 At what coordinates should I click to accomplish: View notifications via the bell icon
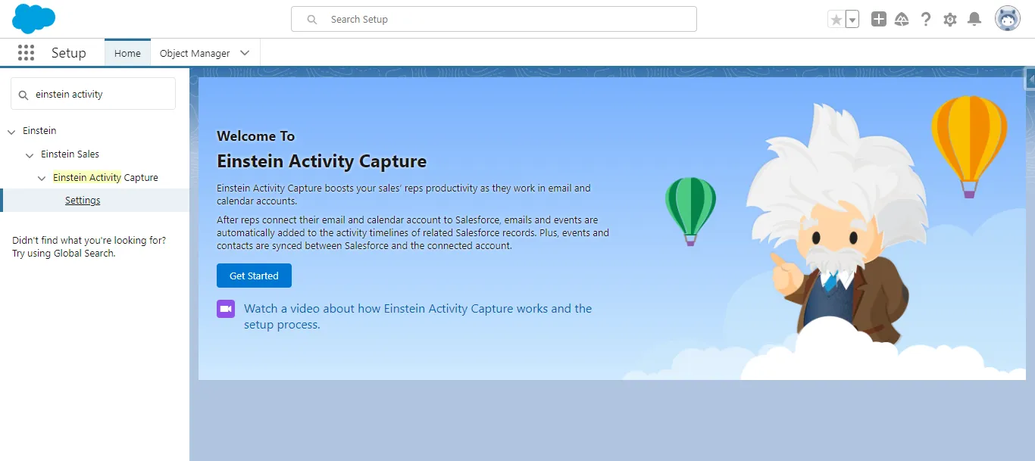pyautogui.click(x=974, y=20)
